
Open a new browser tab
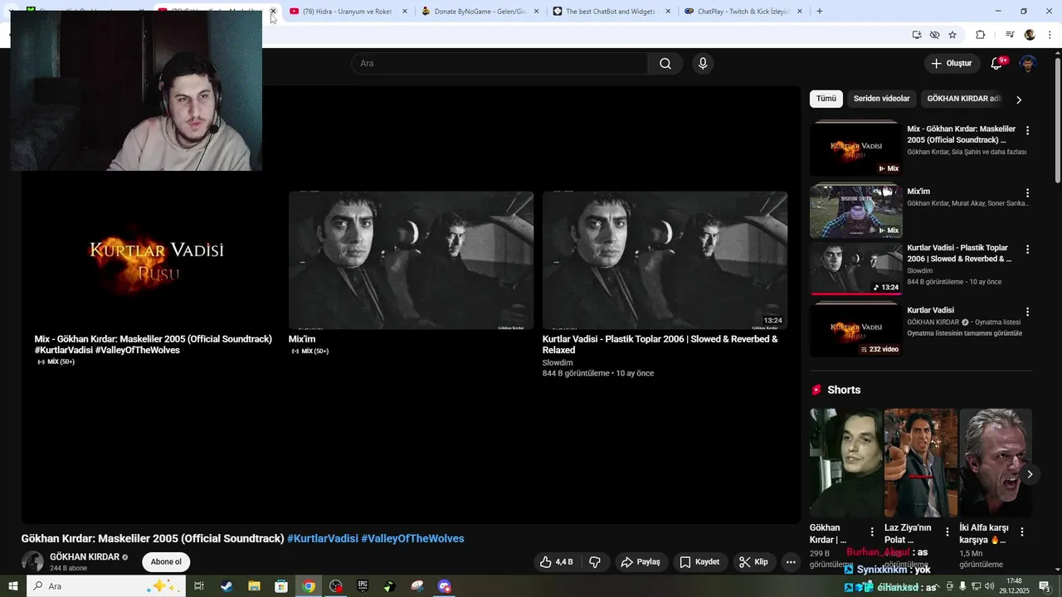[x=820, y=12]
